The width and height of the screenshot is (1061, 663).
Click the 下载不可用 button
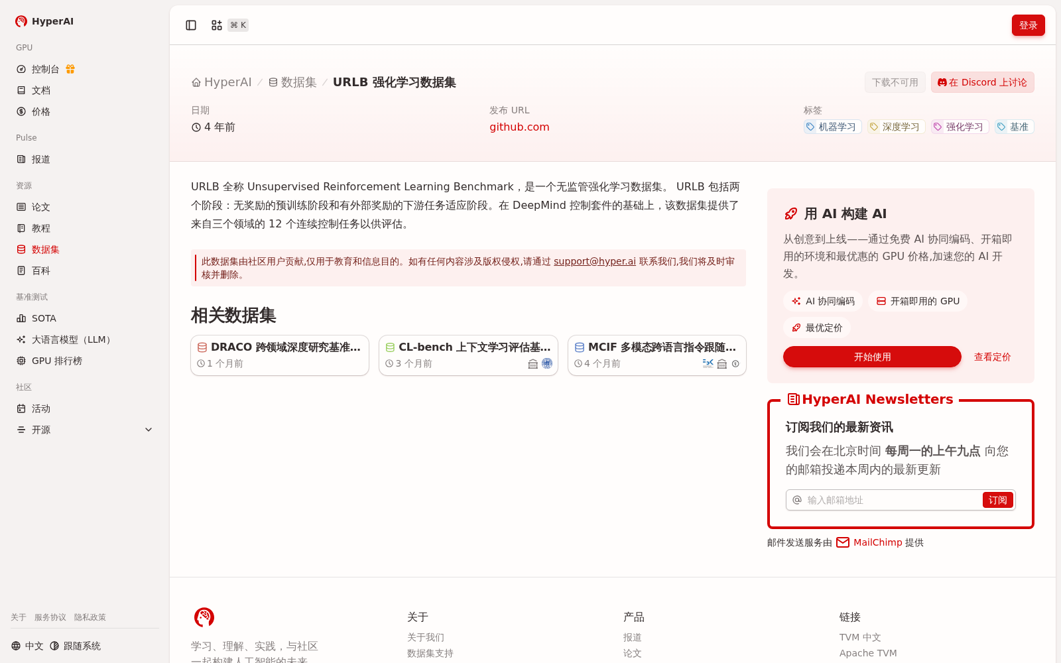pyautogui.click(x=895, y=82)
